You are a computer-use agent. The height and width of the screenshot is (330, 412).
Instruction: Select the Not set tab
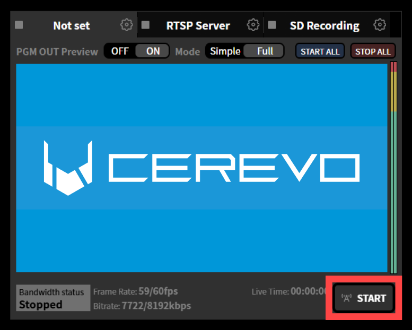(71, 25)
